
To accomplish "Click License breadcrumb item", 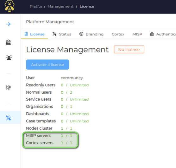I will 87,6.
